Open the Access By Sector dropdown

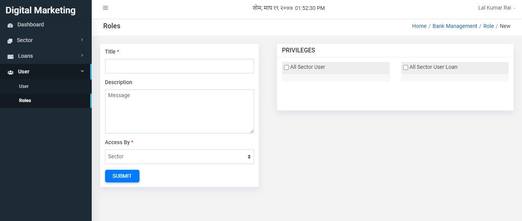(x=179, y=157)
